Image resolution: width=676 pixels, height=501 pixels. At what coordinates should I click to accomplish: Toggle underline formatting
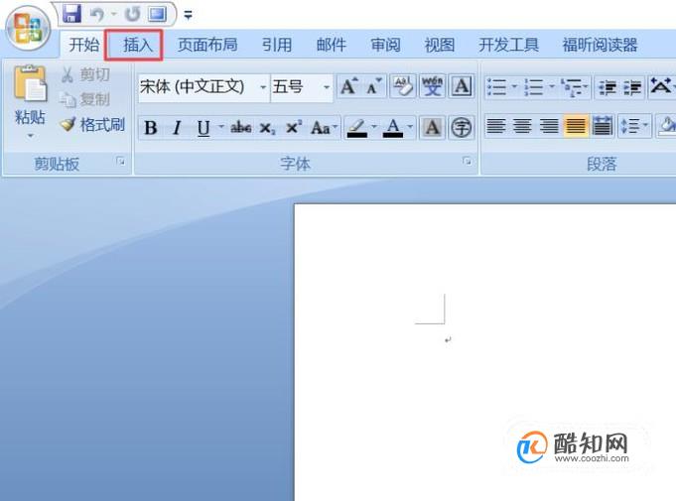(x=203, y=128)
